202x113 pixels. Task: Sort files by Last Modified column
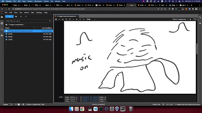pyautogui.click(x=45, y=28)
